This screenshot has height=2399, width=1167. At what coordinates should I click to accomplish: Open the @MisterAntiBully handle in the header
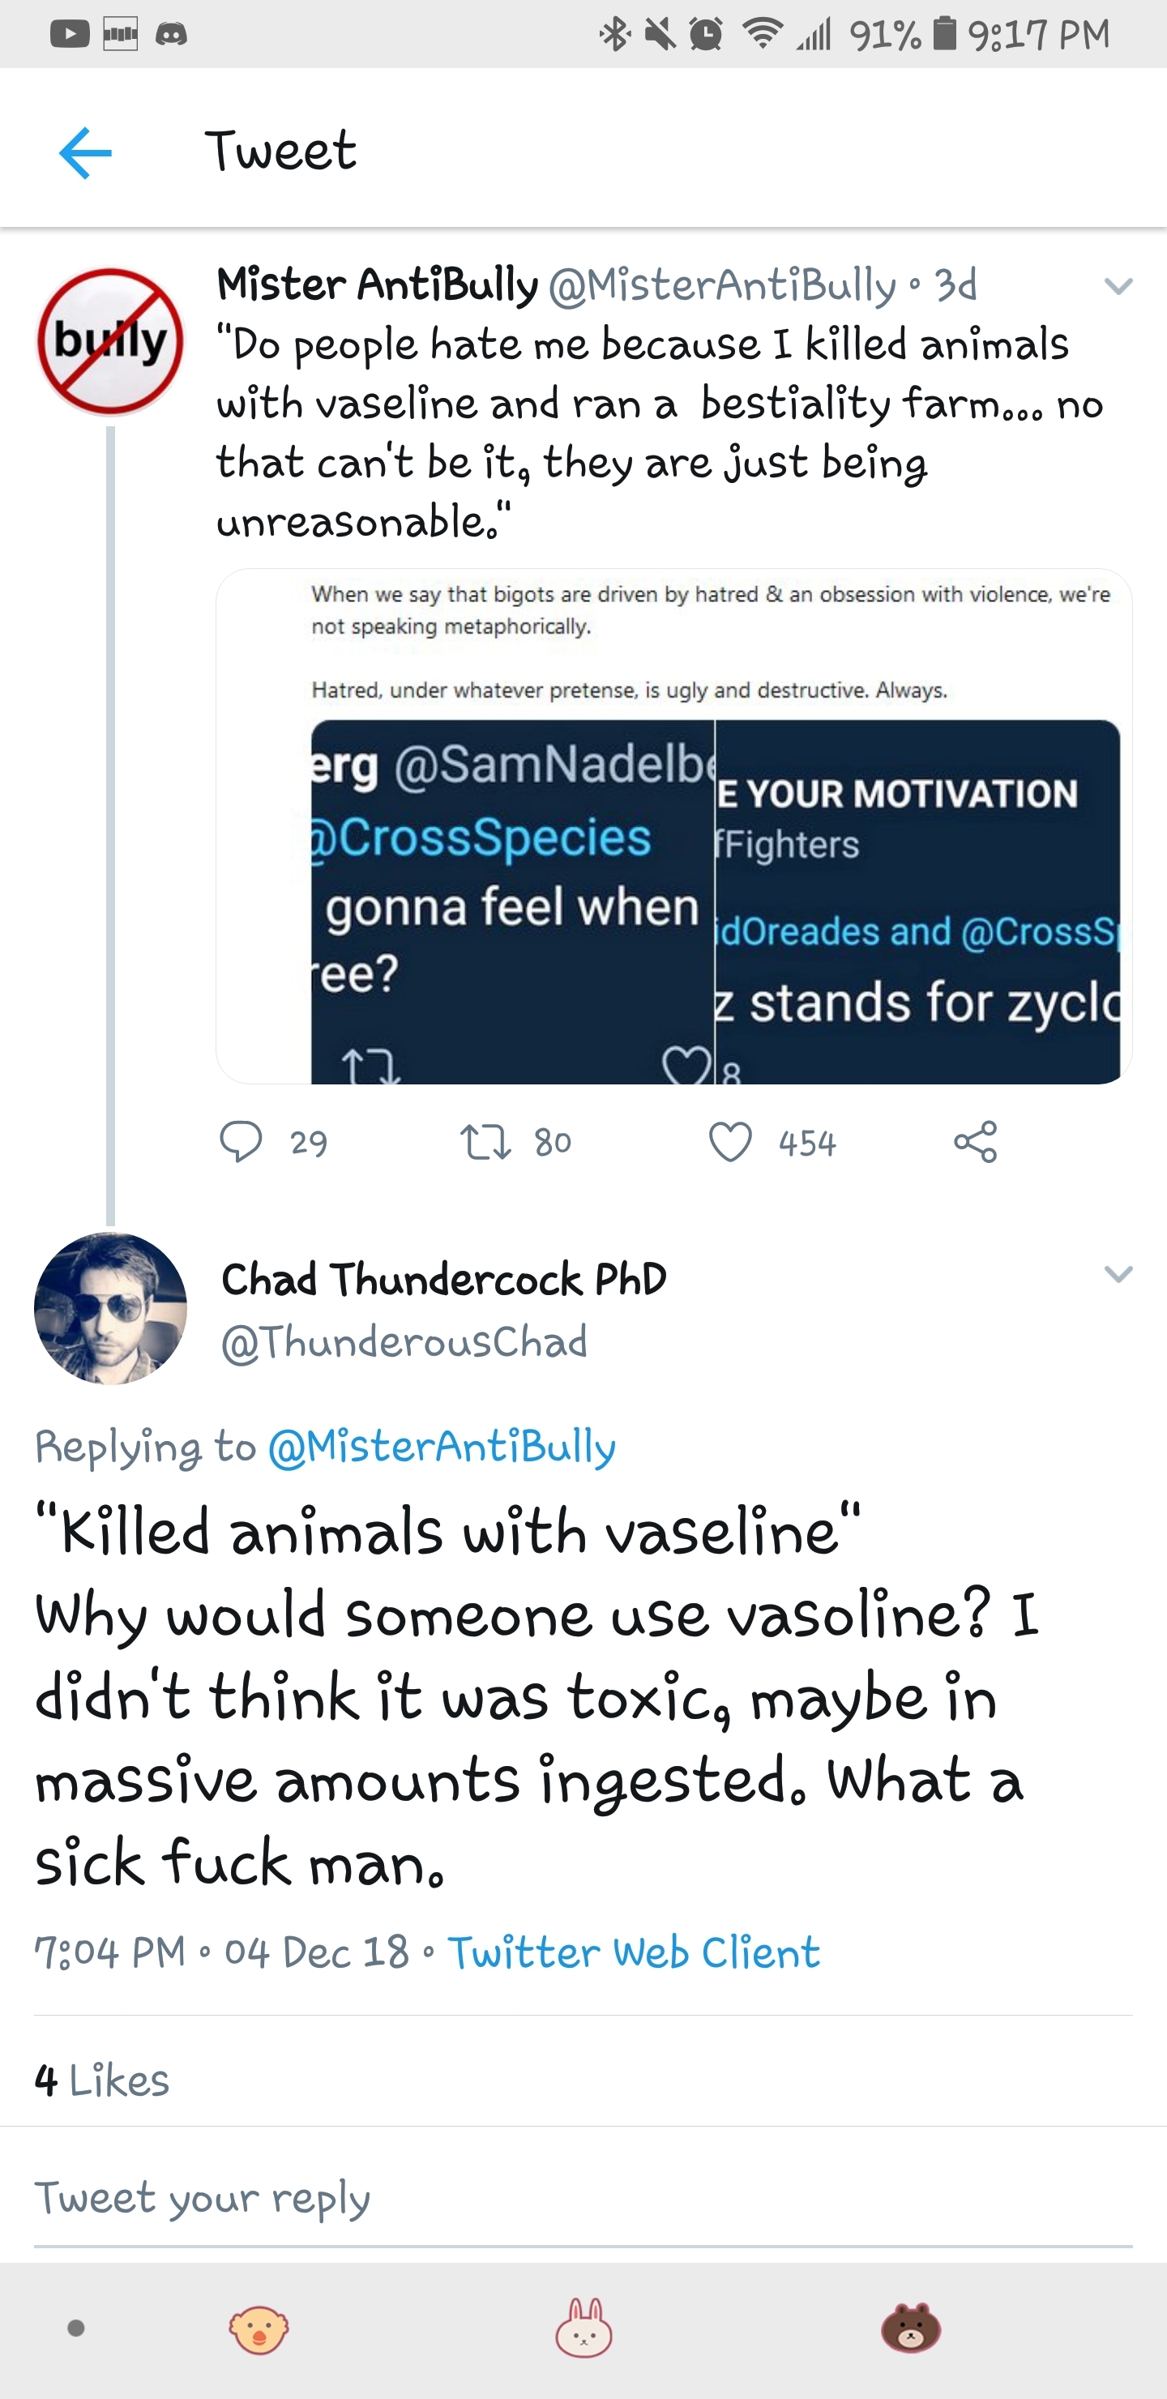(x=722, y=285)
